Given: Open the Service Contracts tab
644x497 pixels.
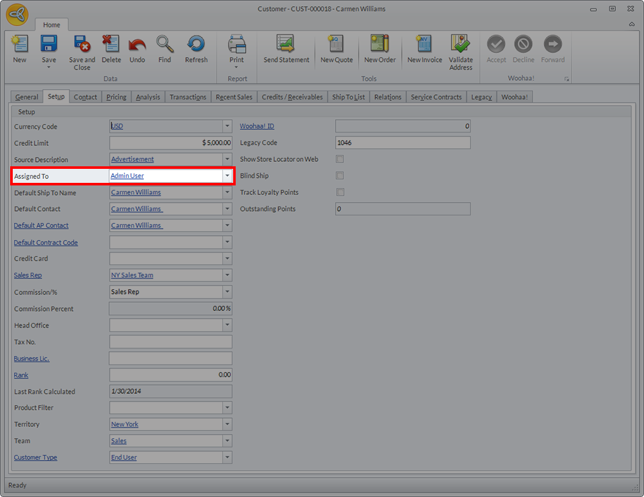Looking at the screenshot, I should click(x=436, y=97).
